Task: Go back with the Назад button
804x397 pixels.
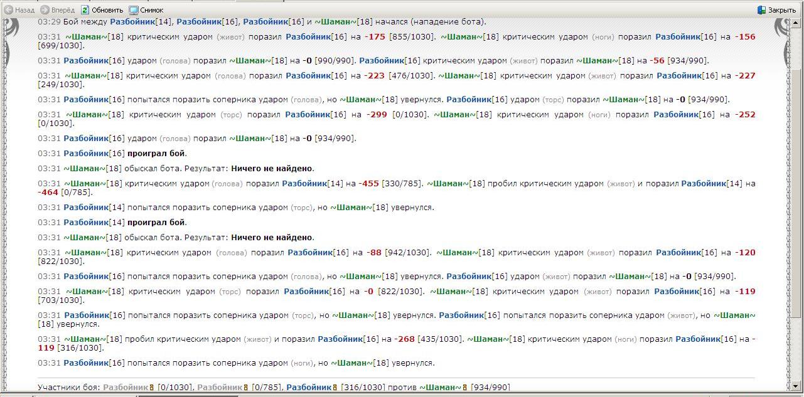Action: (x=19, y=10)
